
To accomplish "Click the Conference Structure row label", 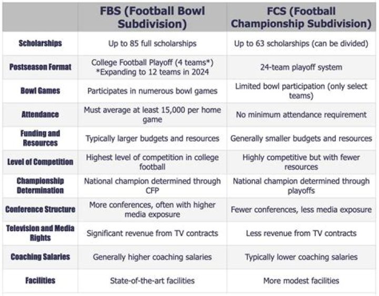I will click(x=40, y=209).
